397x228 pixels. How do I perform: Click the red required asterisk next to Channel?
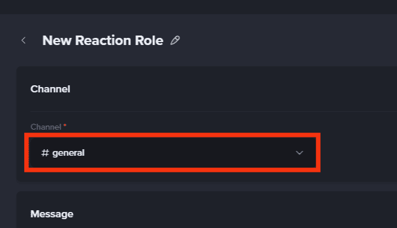click(65, 125)
